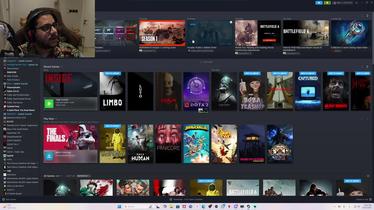Select Brawlhalla game cover
Viewport: 374px width, 210px height.
click(196, 144)
